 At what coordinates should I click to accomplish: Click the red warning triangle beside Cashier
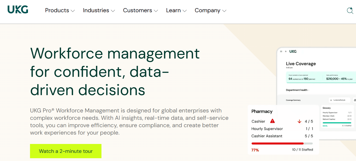tap(272, 121)
